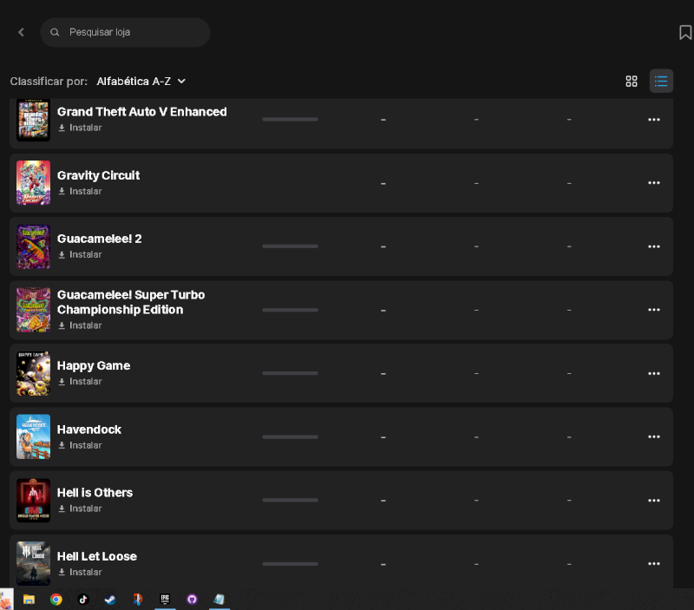The image size is (694, 610).
Task: Click the Gravity Circuit title
Action: click(x=98, y=176)
